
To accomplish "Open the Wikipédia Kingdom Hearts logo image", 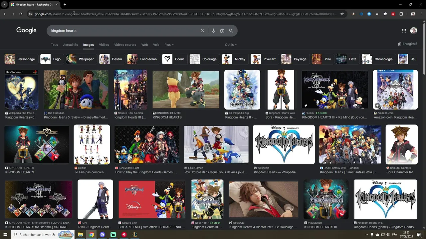I will (x=284, y=144).
